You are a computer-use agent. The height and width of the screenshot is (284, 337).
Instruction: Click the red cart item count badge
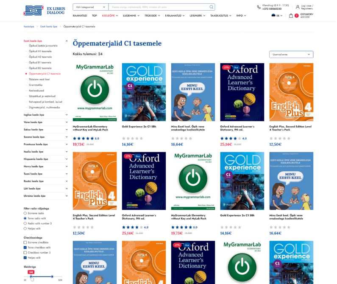[297, 16]
